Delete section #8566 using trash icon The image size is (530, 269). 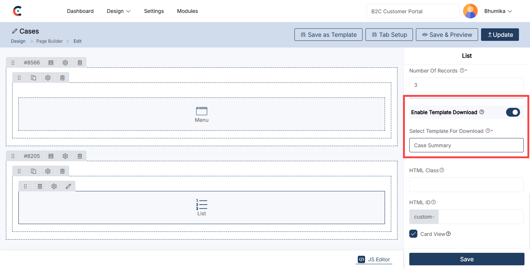(x=80, y=63)
